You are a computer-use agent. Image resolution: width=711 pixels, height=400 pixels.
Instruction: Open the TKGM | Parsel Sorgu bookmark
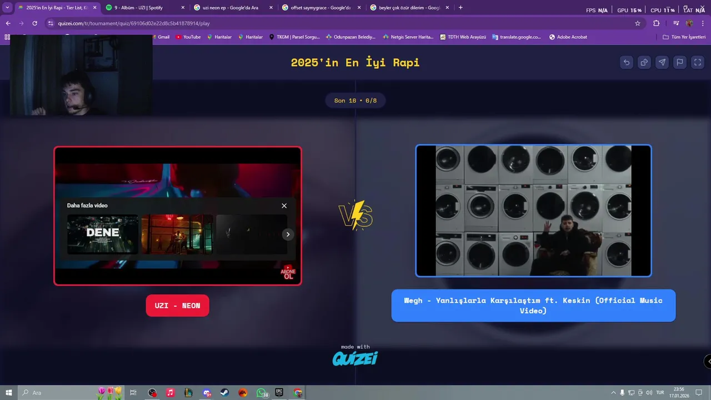(x=294, y=37)
